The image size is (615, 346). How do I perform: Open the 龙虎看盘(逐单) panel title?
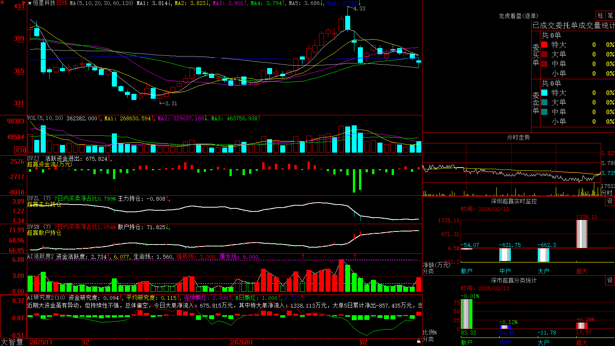coord(518,16)
